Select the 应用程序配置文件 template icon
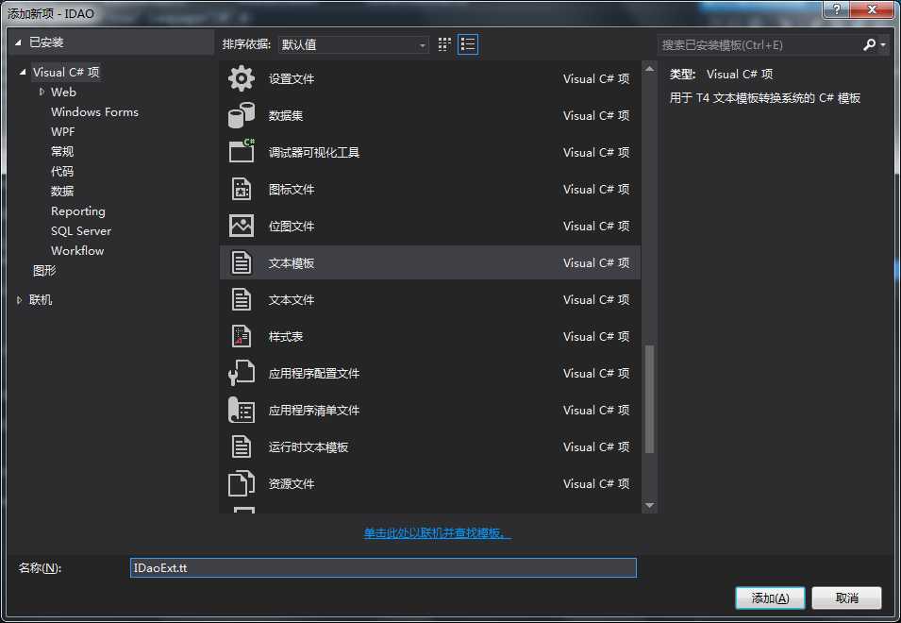Screen dimensions: 901x623 pyautogui.click(x=242, y=373)
